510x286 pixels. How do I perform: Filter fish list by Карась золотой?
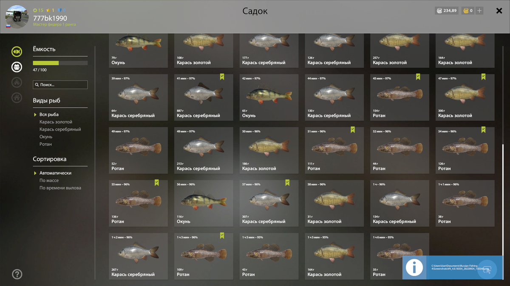point(56,122)
